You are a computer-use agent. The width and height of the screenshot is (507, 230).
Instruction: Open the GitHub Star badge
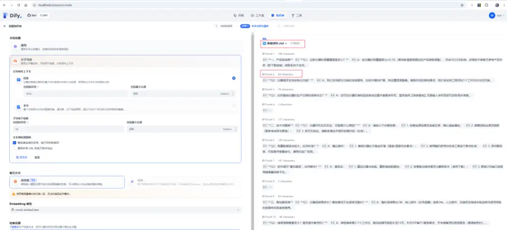[38, 15]
